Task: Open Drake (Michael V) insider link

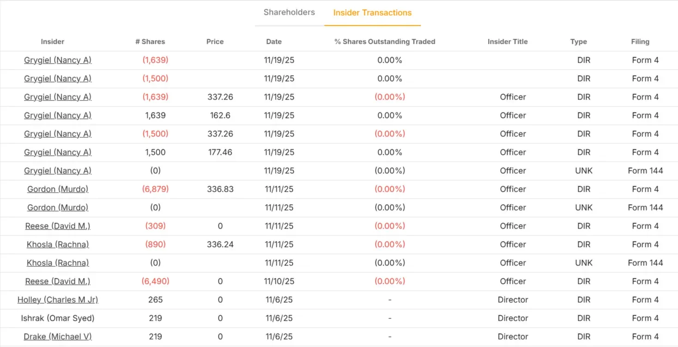Action: (x=58, y=336)
